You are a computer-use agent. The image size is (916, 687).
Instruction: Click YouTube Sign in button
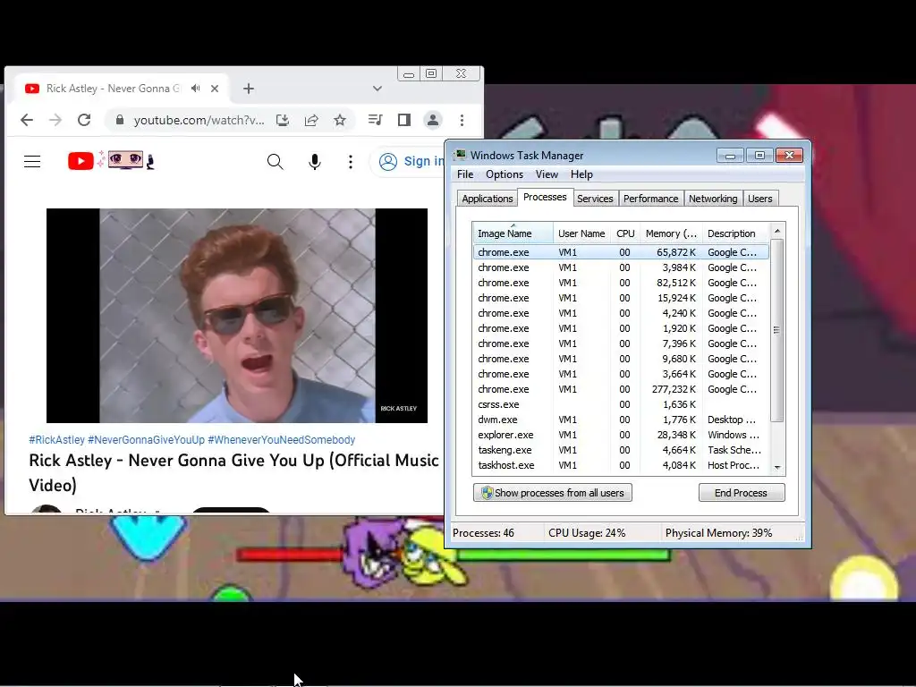[408, 161]
